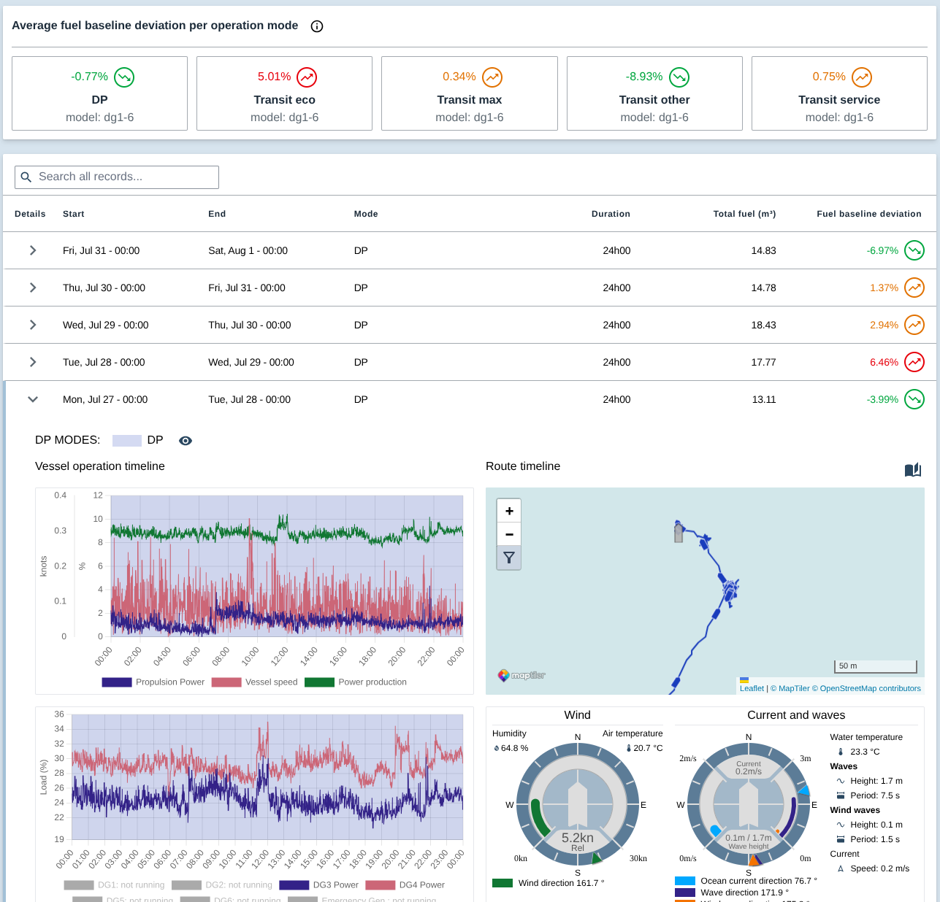Open the Transit service mode card

pyautogui.click(x=839, y=93)
